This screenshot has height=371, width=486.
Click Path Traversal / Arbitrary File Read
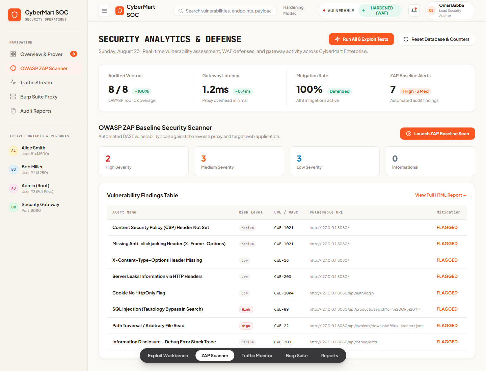point(148,325)
